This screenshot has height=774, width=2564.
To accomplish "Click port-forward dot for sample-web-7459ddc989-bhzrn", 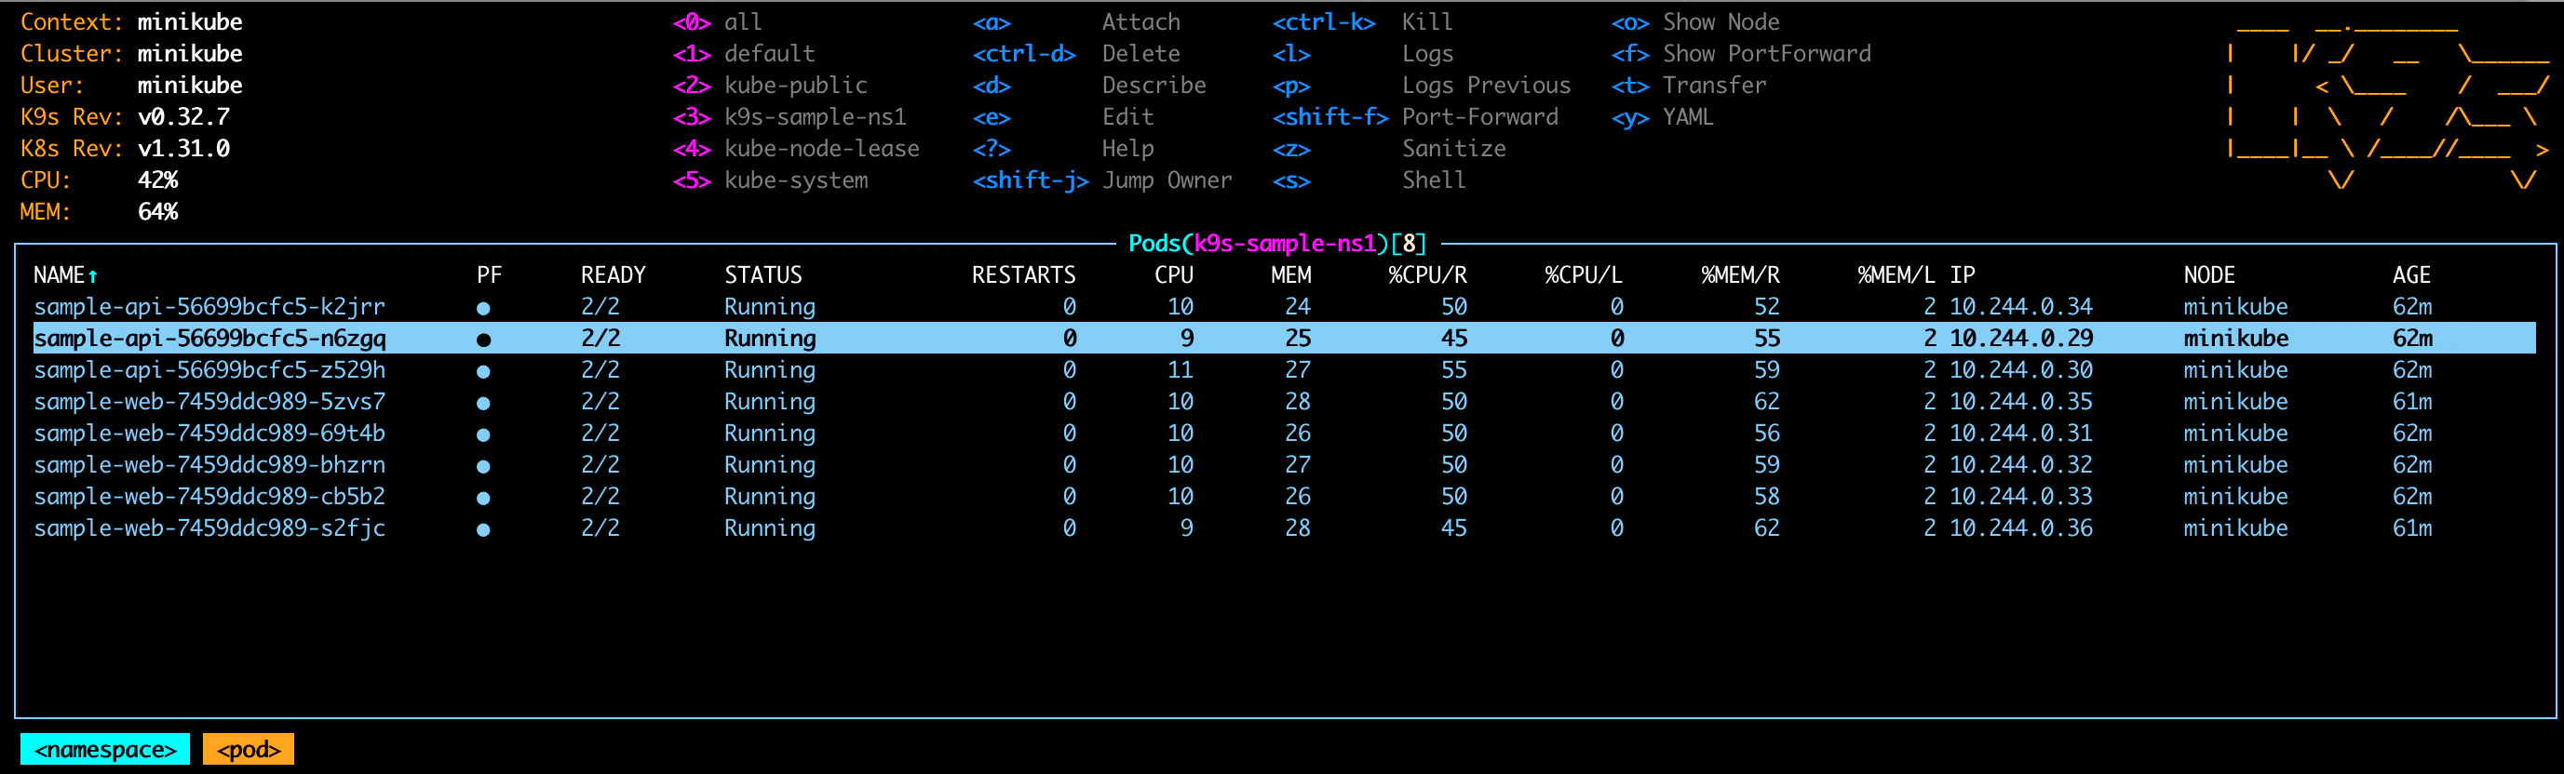I will click(x=483, y=467).
